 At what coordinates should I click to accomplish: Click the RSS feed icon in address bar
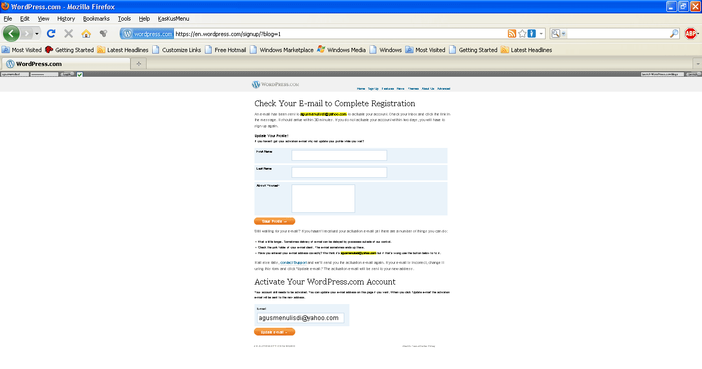coord(512,33)
